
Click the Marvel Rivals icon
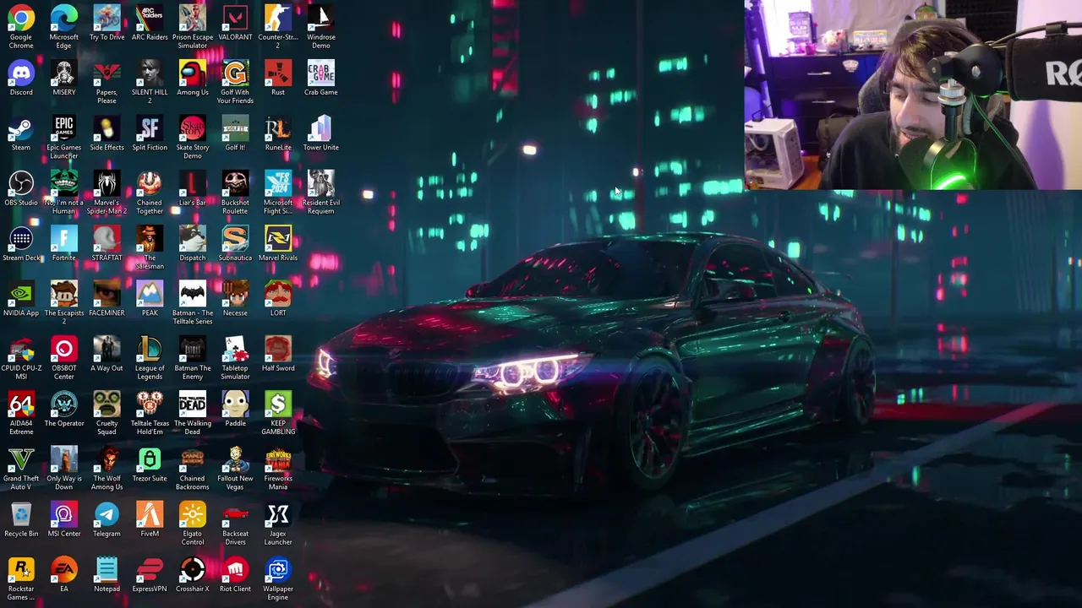point(278,238)
